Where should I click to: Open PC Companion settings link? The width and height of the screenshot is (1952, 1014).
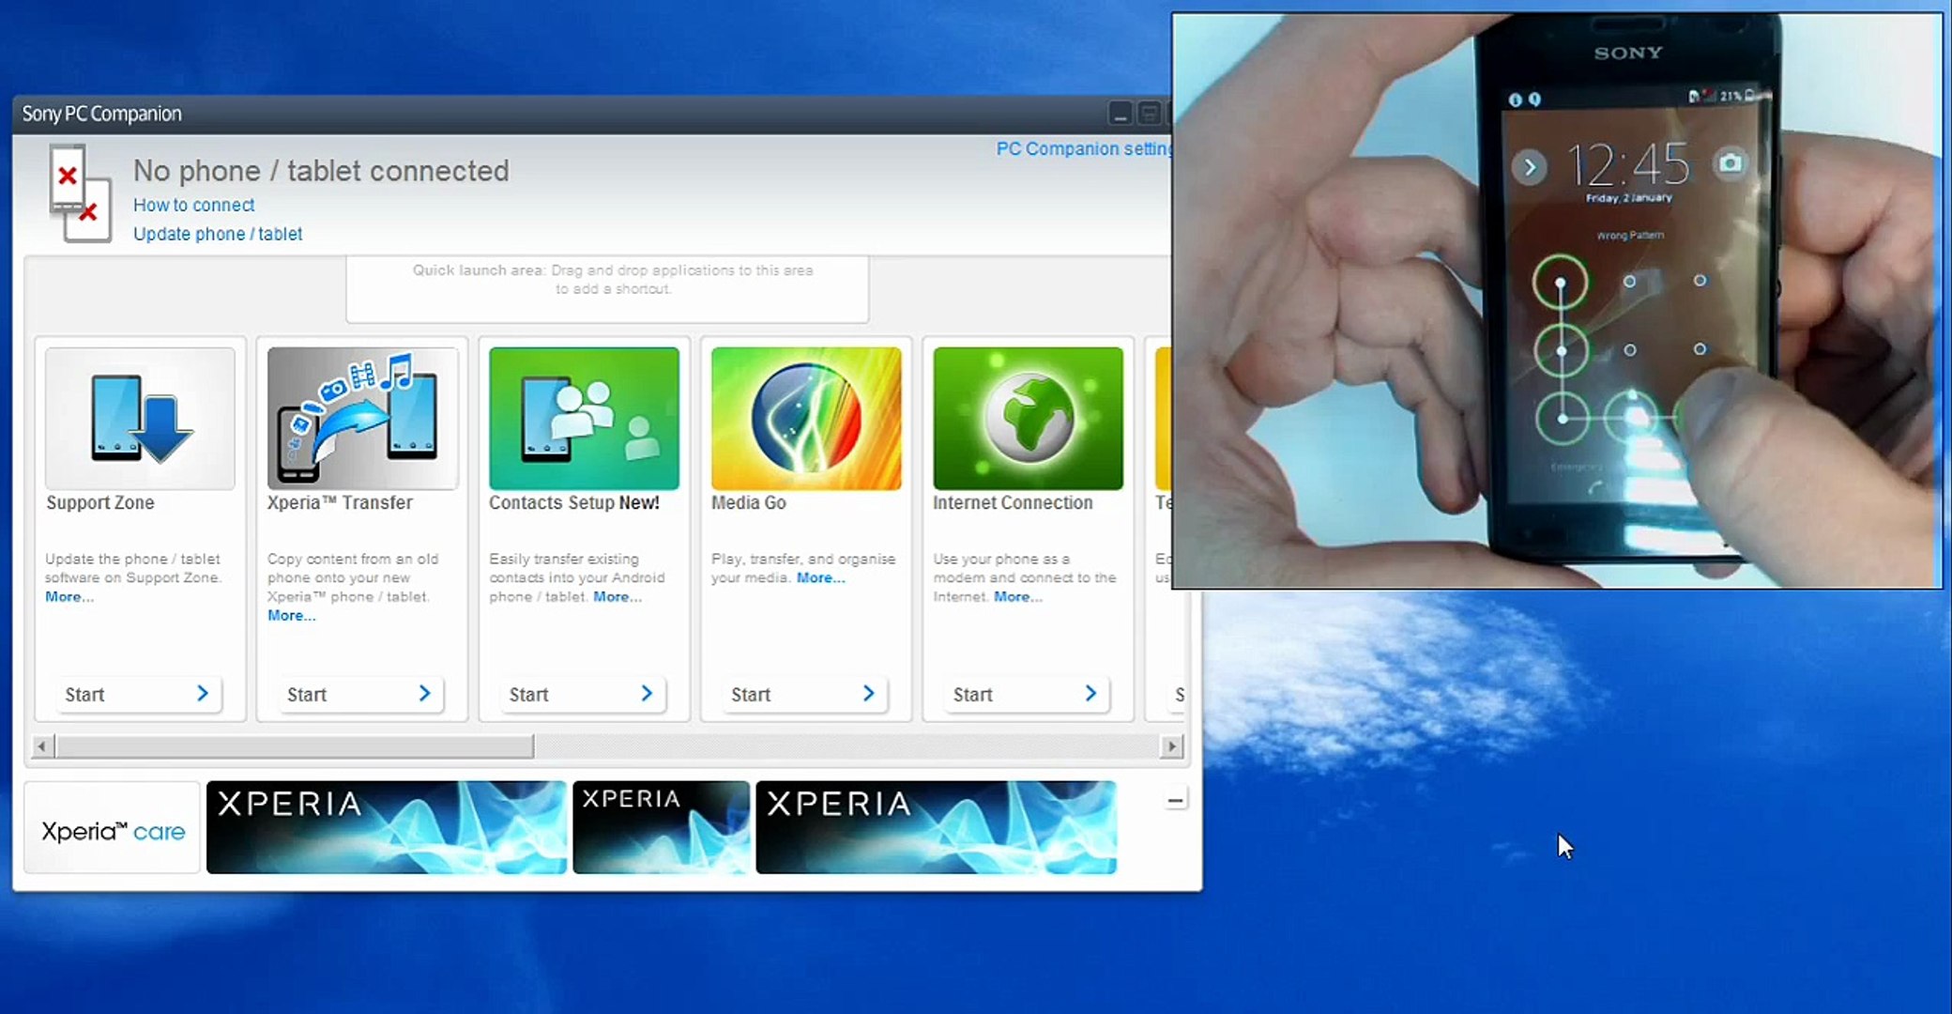click(1082, 148)
